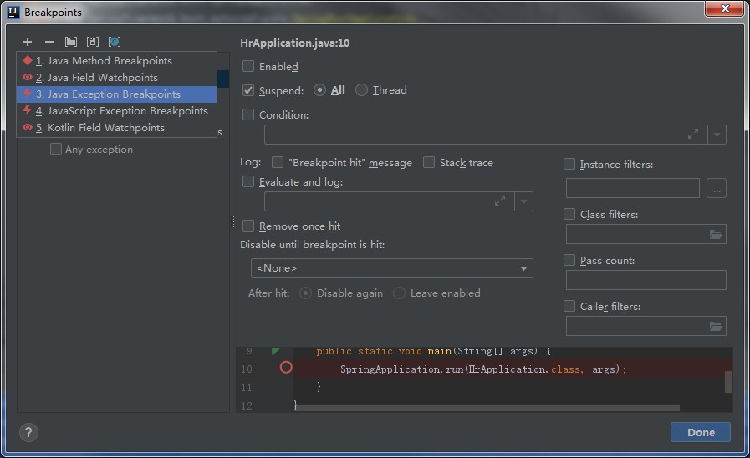Click the group by class icon

(x=115, y=42)
